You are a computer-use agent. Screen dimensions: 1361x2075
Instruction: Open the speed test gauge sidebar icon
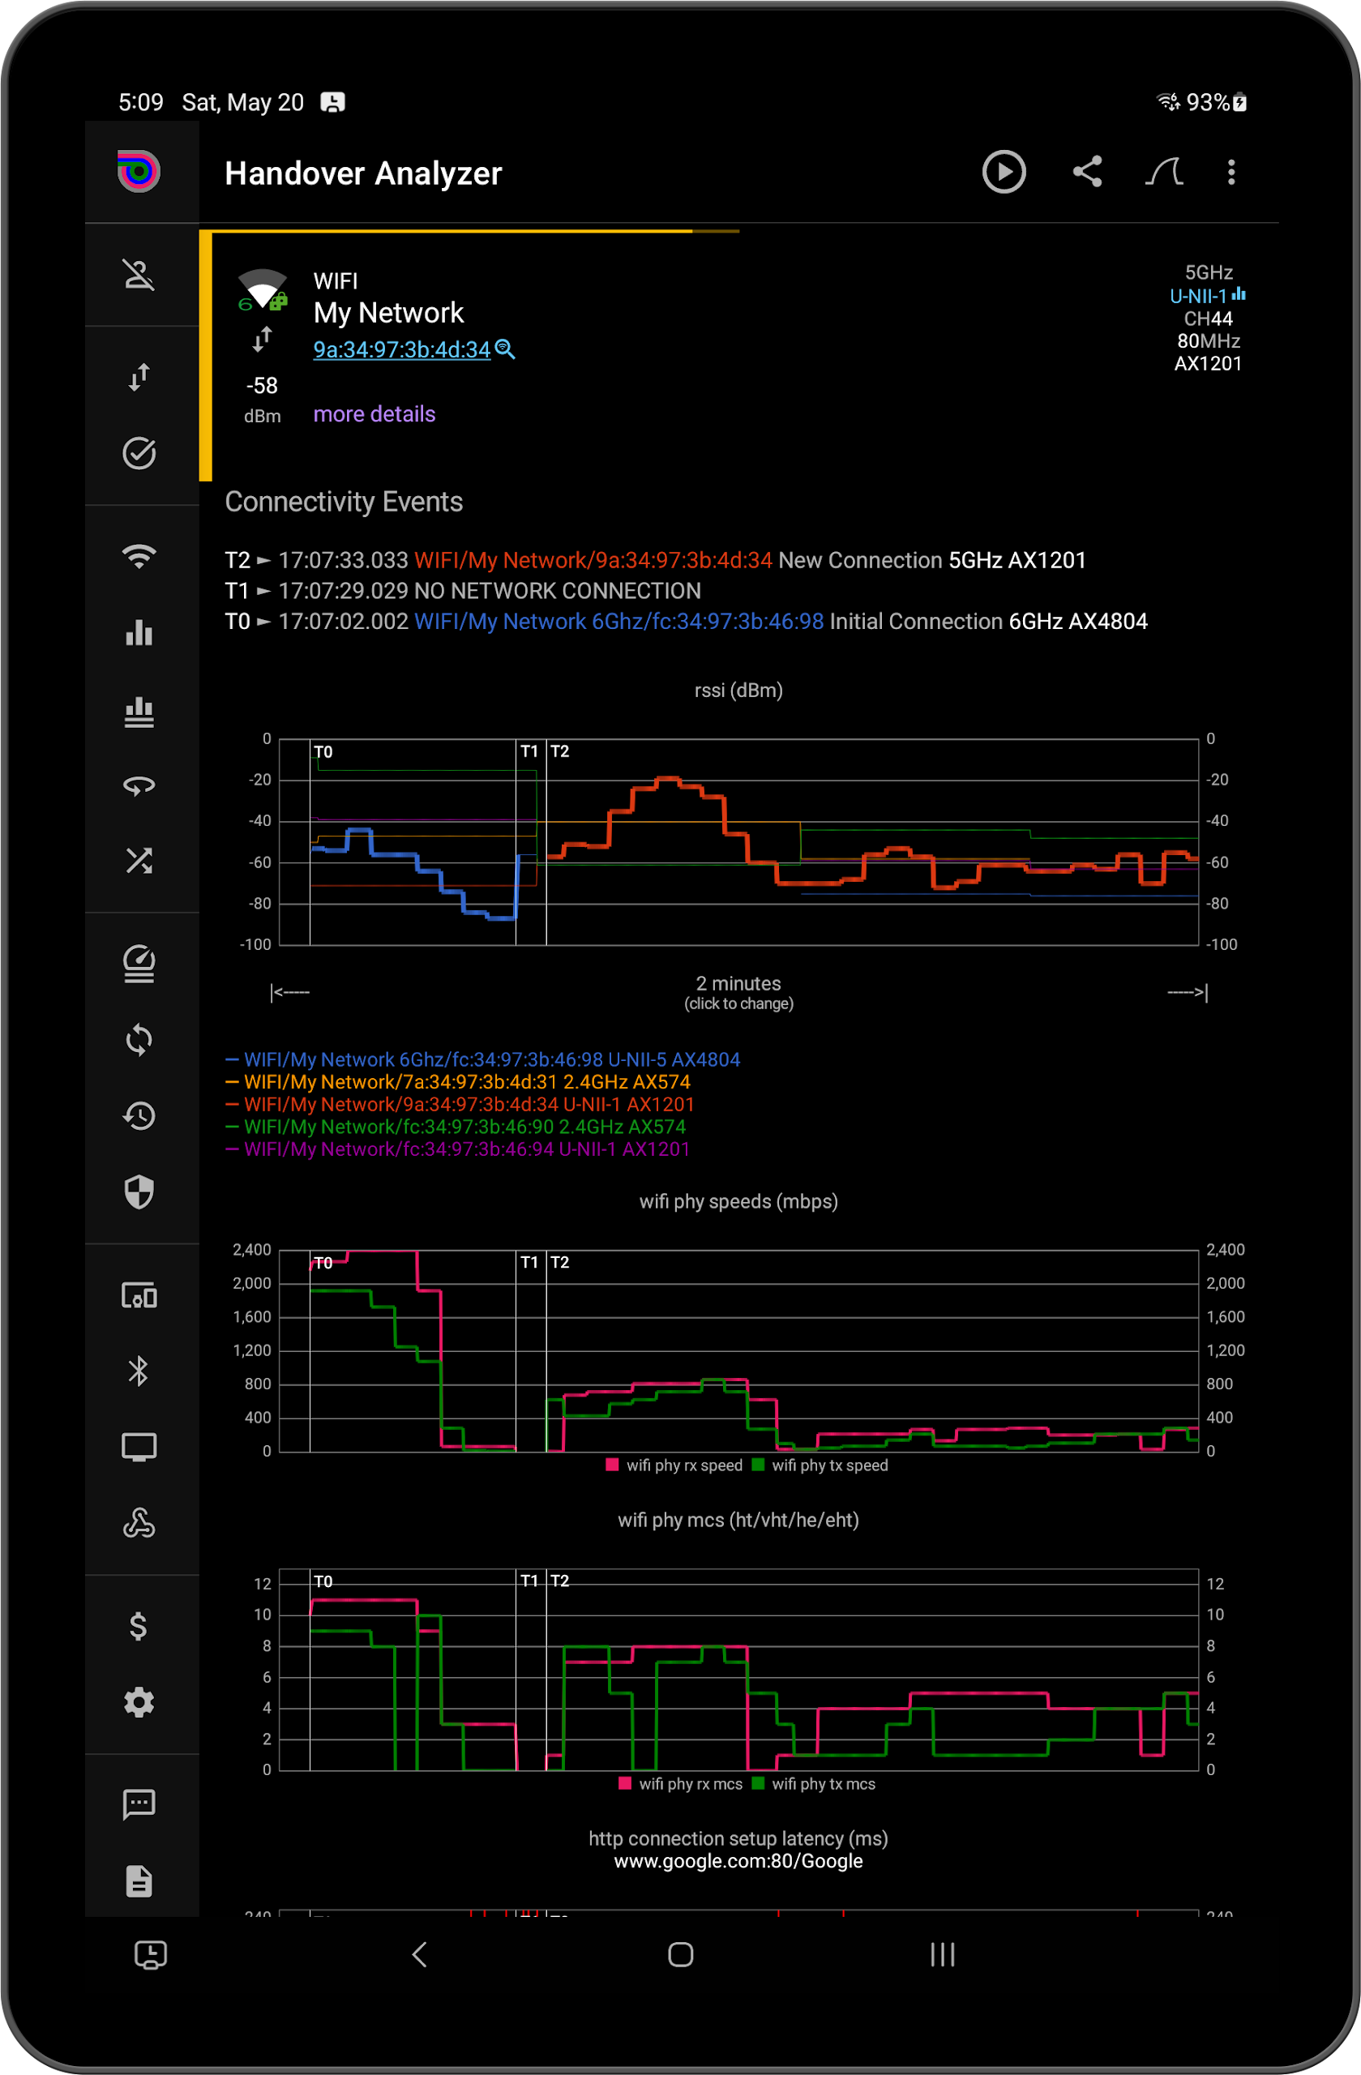(x=139, y=964)
